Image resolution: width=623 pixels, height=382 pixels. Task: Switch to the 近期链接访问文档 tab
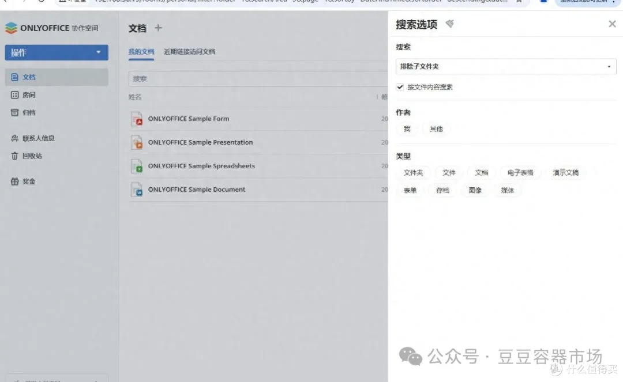tap(189, 52)
